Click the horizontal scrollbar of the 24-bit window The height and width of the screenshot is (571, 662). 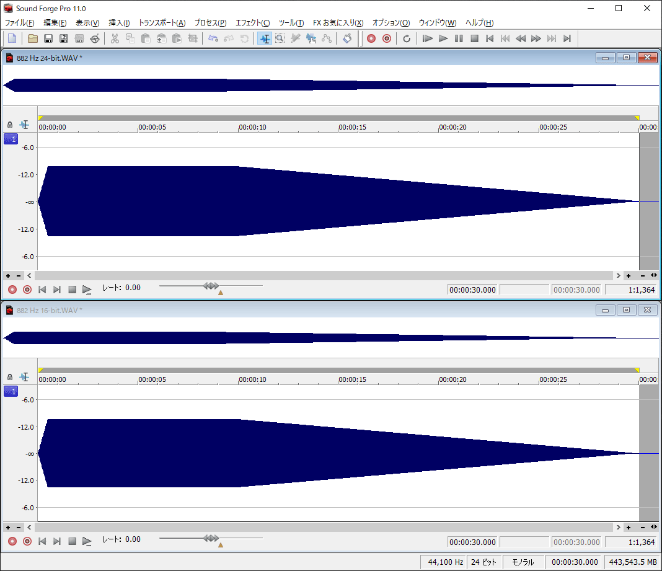coord(324,276)
